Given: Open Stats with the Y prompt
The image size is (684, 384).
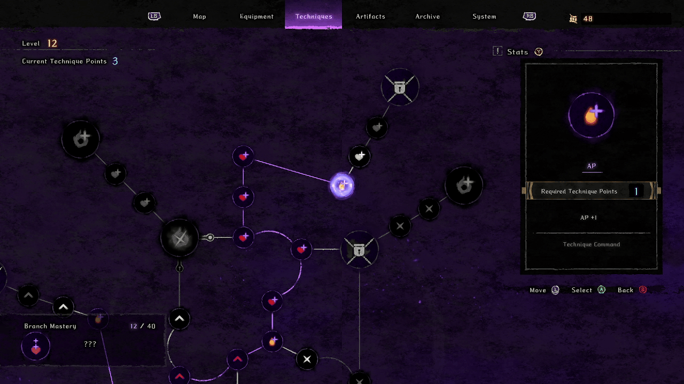Looking at the screenshot, I should [x=539, y=52].
